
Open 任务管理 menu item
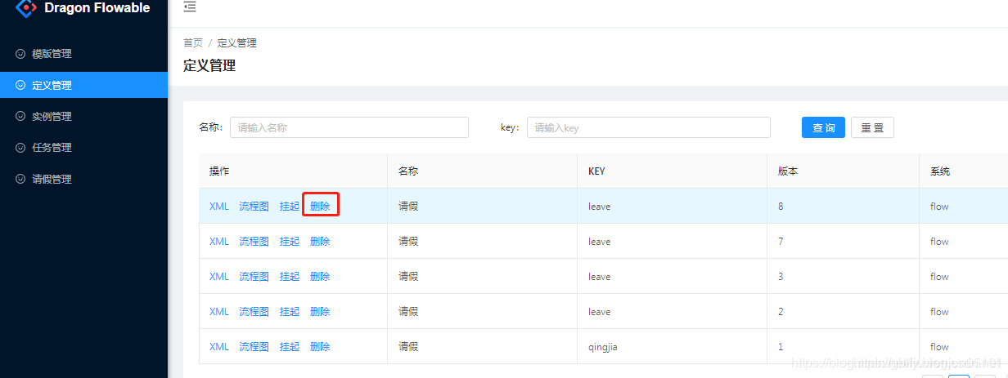(83, 148)
